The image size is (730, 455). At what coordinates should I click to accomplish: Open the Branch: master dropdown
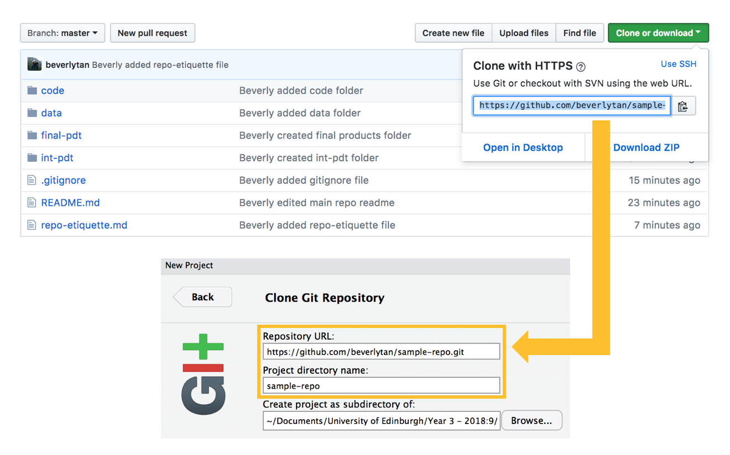tap(62, 33)
